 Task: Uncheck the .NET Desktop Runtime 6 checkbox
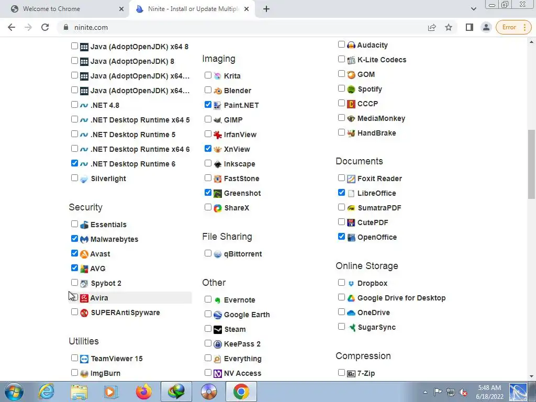tap(74, 163)
